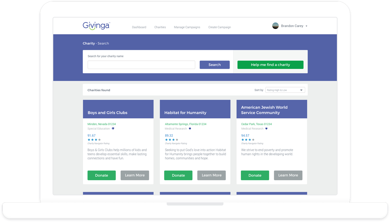The image size is (390, 222).
Task: Click star rating on American Jewish World card
Action: click(x=248, y=139)
